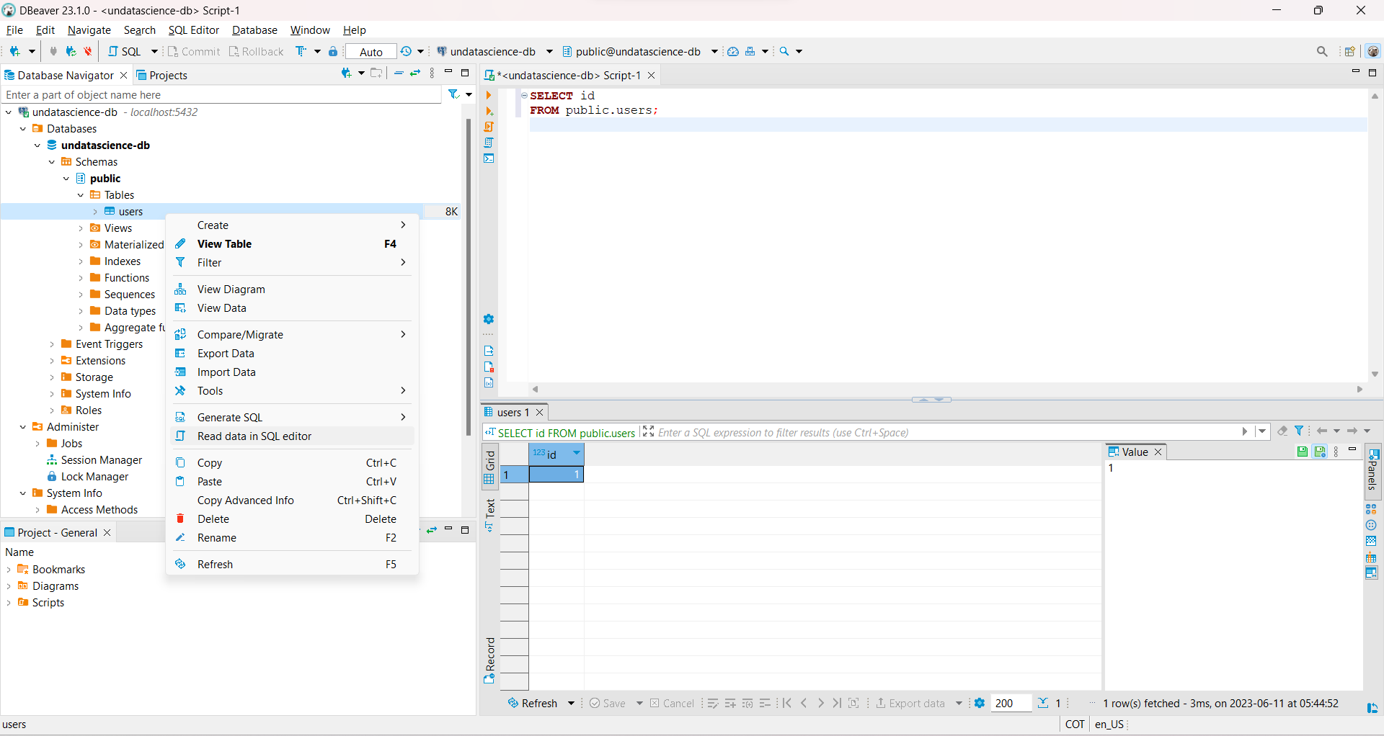This screenshot has height=736, width=1384.
Task: Click Delete in the context menu
Action: 292,519
